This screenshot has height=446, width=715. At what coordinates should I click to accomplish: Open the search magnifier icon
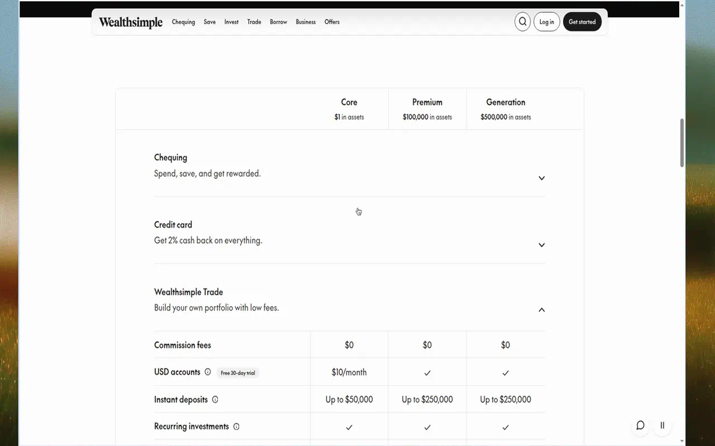coord(522,22)
